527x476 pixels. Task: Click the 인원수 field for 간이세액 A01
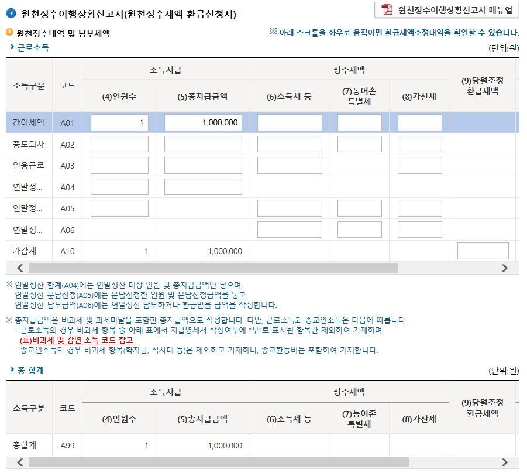119,122
